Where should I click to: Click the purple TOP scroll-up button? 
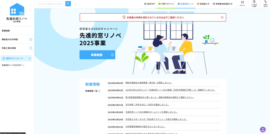(263, 130)
